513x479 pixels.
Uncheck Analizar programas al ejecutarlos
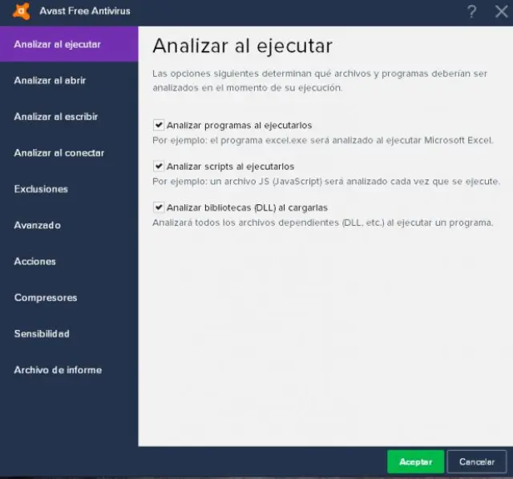coord(159,125)
